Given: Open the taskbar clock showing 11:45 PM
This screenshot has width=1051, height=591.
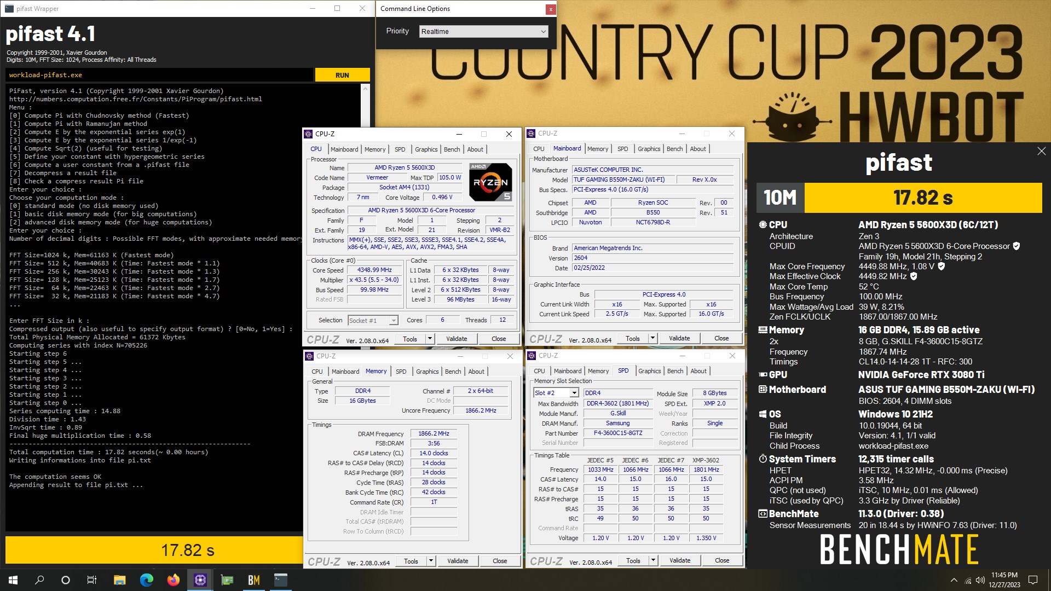Looking at the screenshot, I should 1004,580.
